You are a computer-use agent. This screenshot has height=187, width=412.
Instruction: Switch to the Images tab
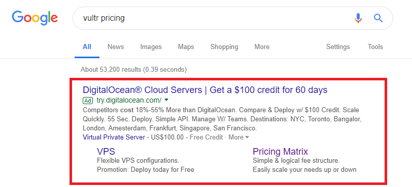[151, 47]
